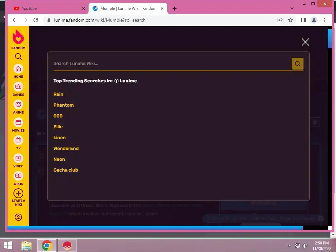Select trending search Neon

59,159
